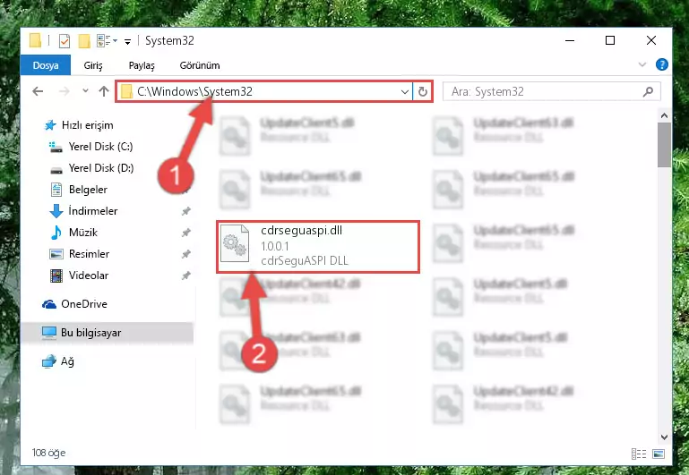The height and width of the screenshot is (475, 689).
Task: Refresh the System32 folder view
Action: coord(423,91)
